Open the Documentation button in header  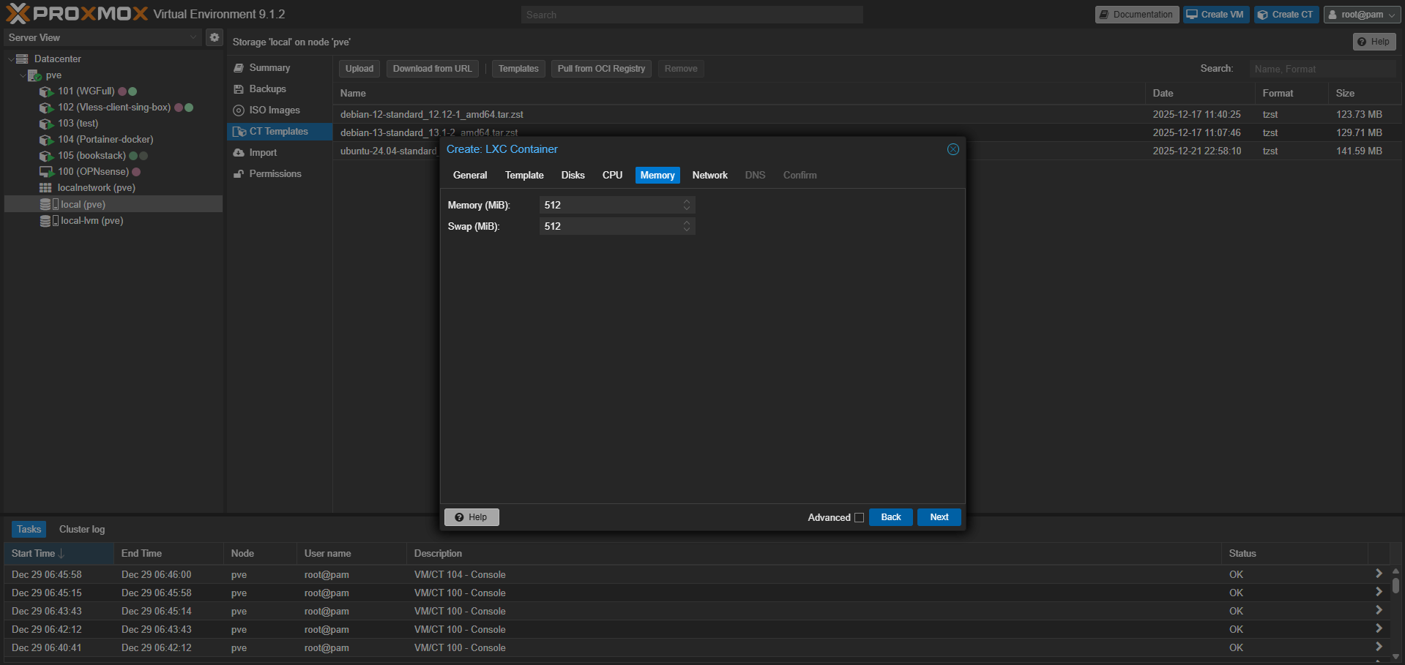[x=1136, y=15]
